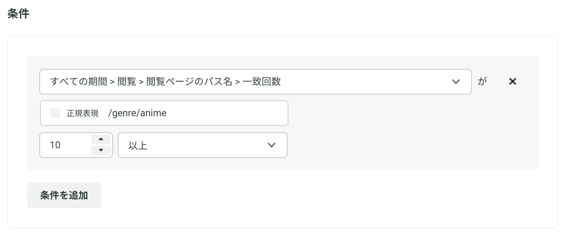The width and height of the screenshot is (568, 238).
Task: Click the 閲覧 segment of the condition path
Action: pyautogui.click(x=127, y=82)
